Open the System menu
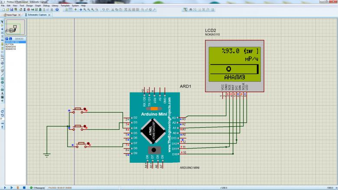This screenshot has height=190, width=338. (75, 6)
